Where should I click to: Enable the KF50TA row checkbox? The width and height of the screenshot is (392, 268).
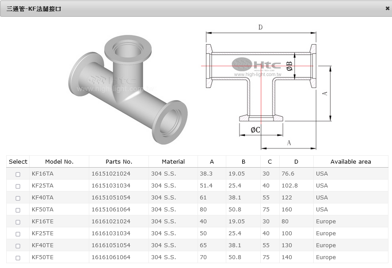pos(18,210)
